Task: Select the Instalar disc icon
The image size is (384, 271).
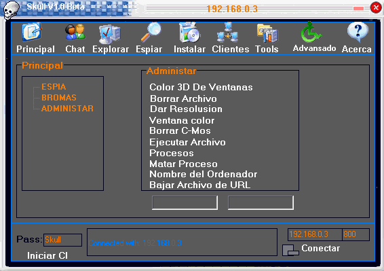Action: coord(189,33)
